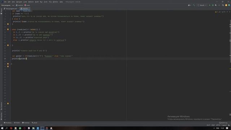The width and height of the screenshot is (231, 130).
Task: Show hidden tray icons chevron
Action: point(214,128)
